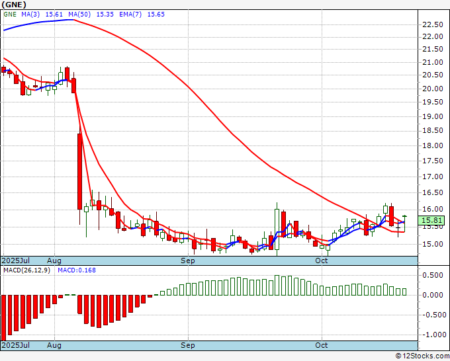The image size is (450, 361).
Task: Click the tall green late-September candle
Action: coord(277,229)
